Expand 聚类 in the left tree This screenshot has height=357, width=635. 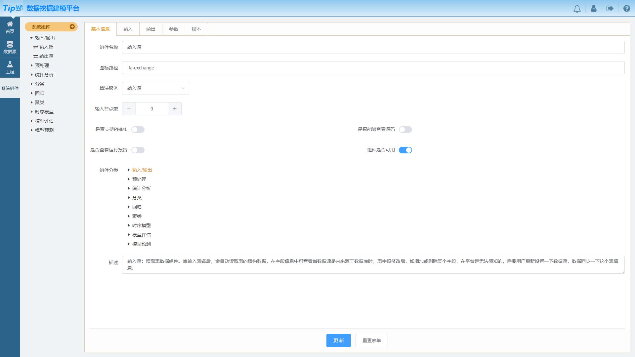click(31, 102)
